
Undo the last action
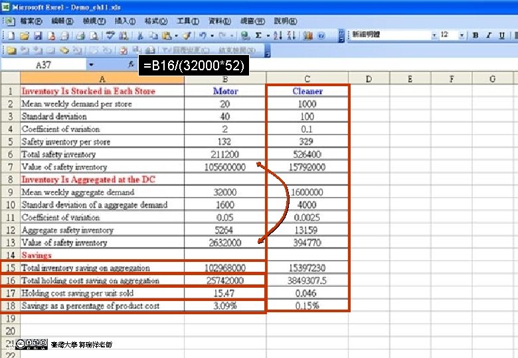[203, 36]
